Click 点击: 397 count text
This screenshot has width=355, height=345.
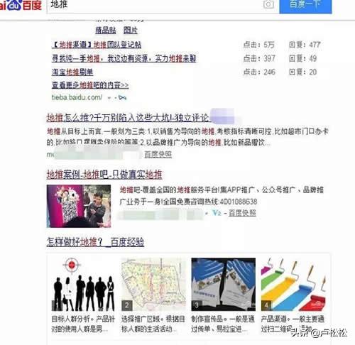pos(259,58)
